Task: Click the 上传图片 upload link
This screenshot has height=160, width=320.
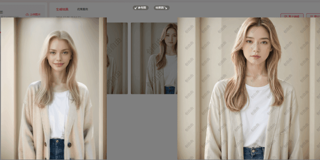Action: (35, 14)
